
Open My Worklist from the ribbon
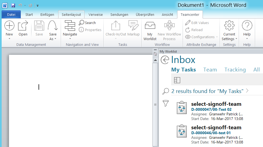pyautogui.click(x=150, y=26)
